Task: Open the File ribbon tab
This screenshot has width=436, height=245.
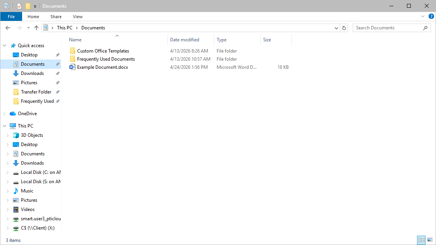Action: pos(11,17)
